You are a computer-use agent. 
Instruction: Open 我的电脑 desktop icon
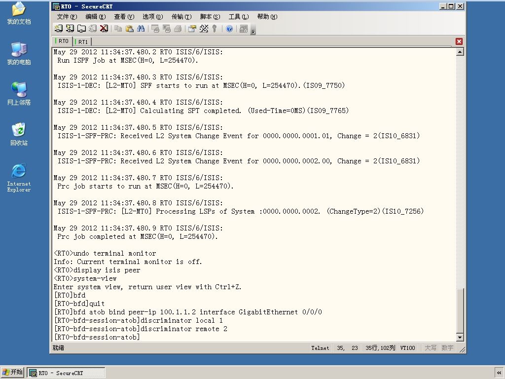(19, 53)
